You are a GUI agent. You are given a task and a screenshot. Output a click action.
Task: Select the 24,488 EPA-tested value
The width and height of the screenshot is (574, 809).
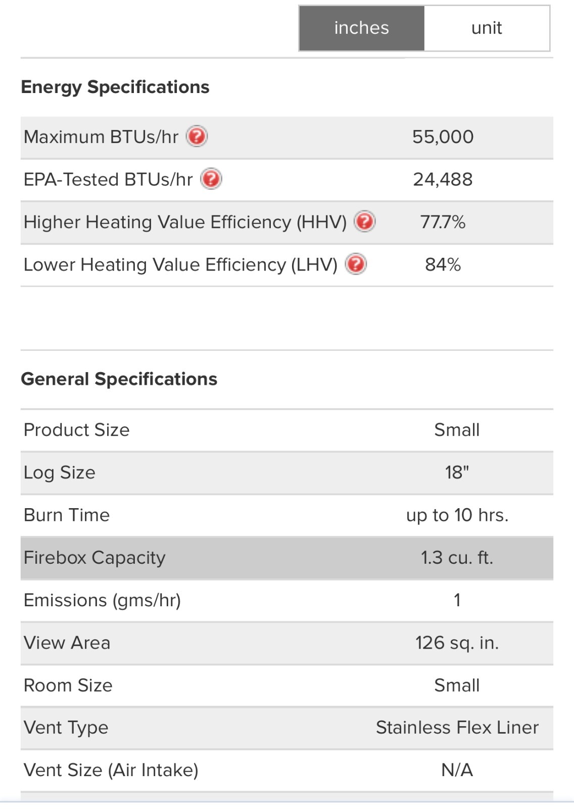(x=443, y=179)
